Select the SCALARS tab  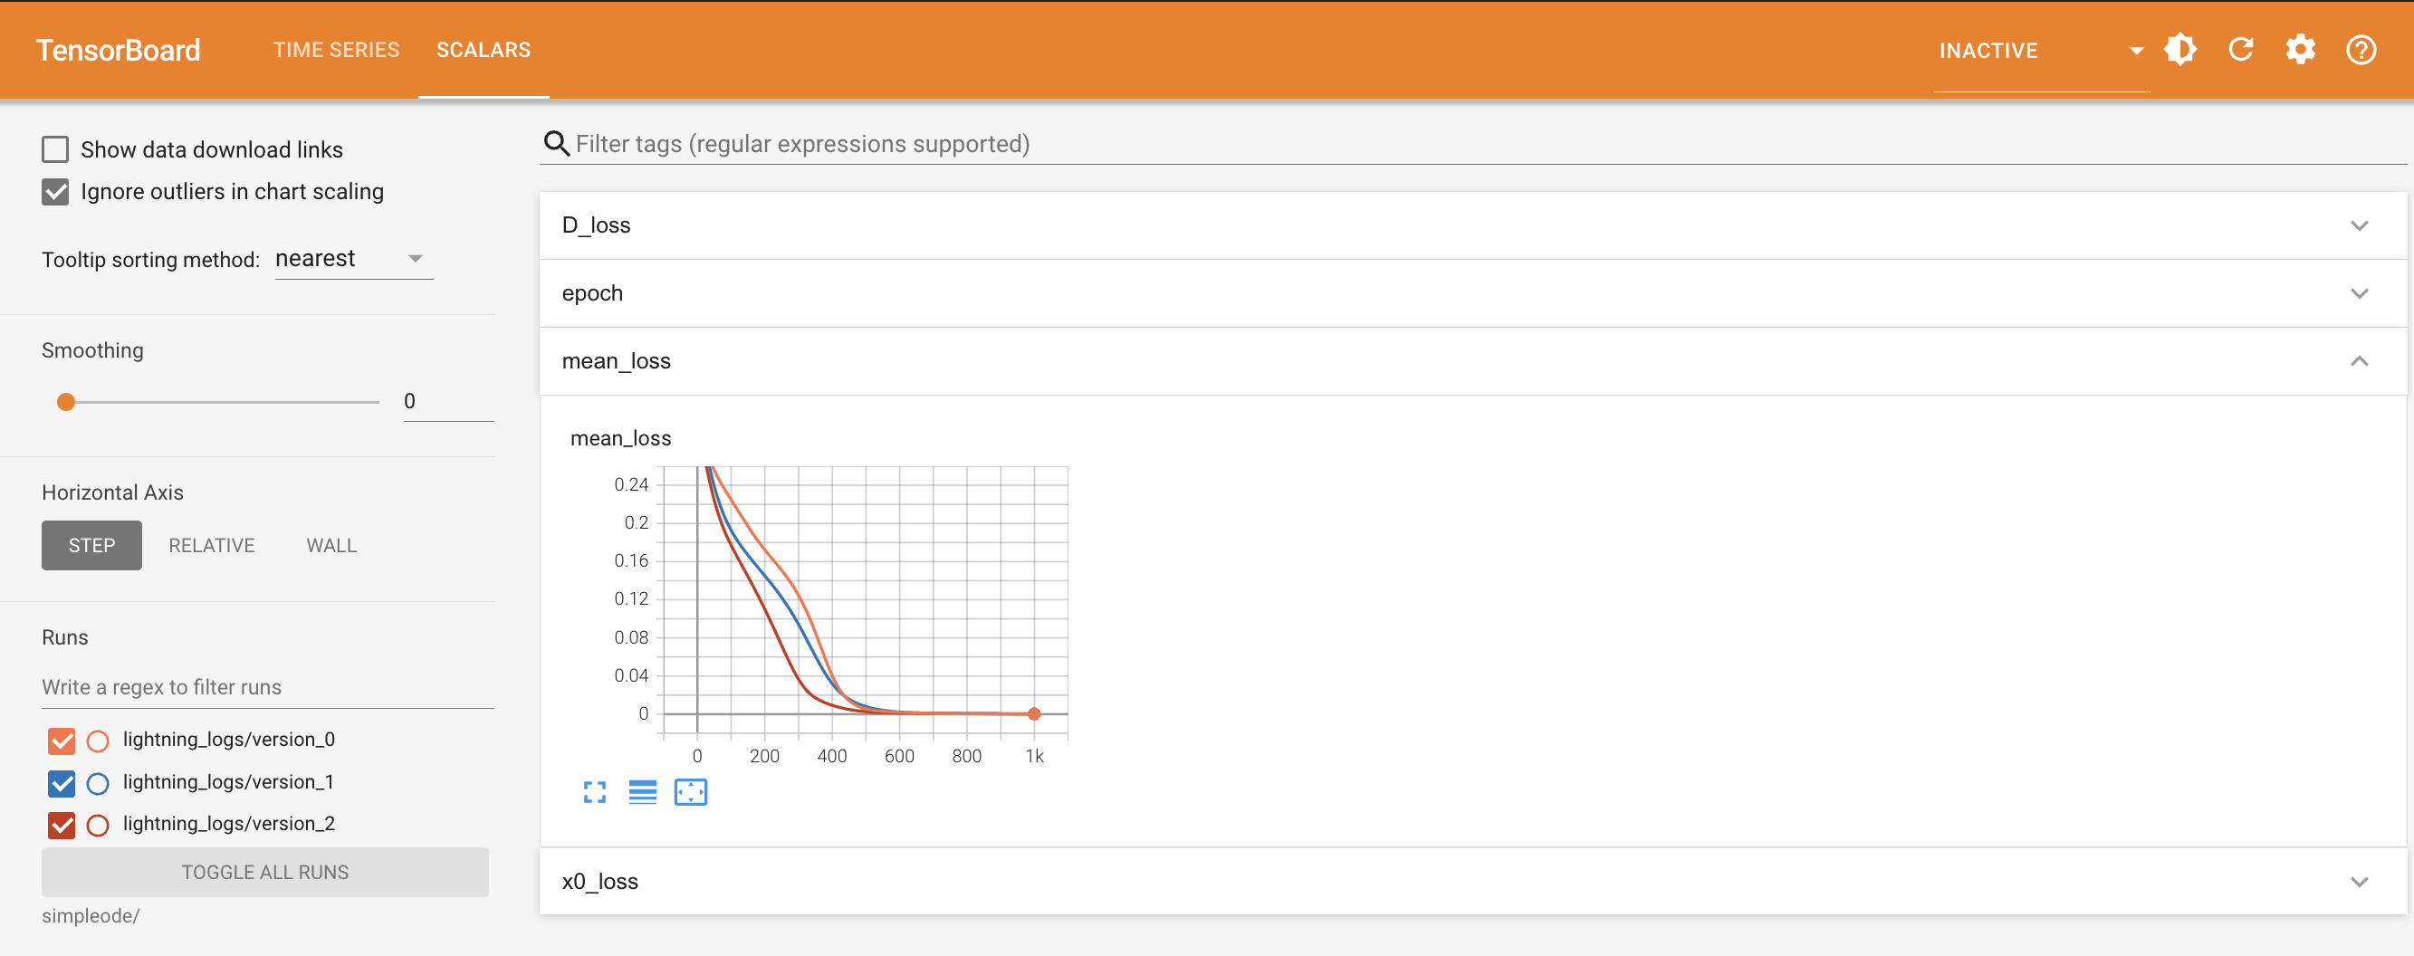pyautogui.click(x=483, y=50)
